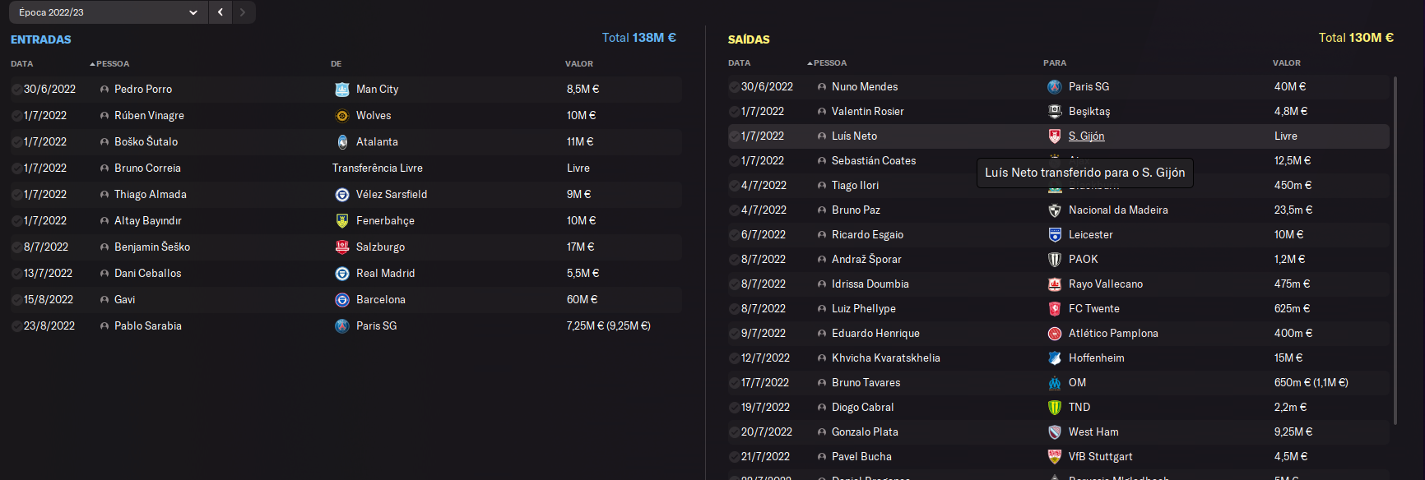This screenshot has width=1425, height=480.
Task: Click the Real Madrid club badge
Action: click(342, 274)
